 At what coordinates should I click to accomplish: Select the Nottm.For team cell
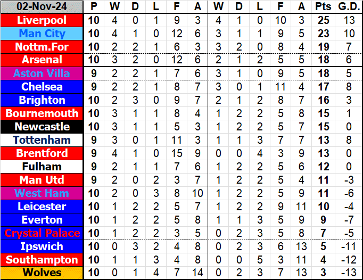tap(42, 47)
